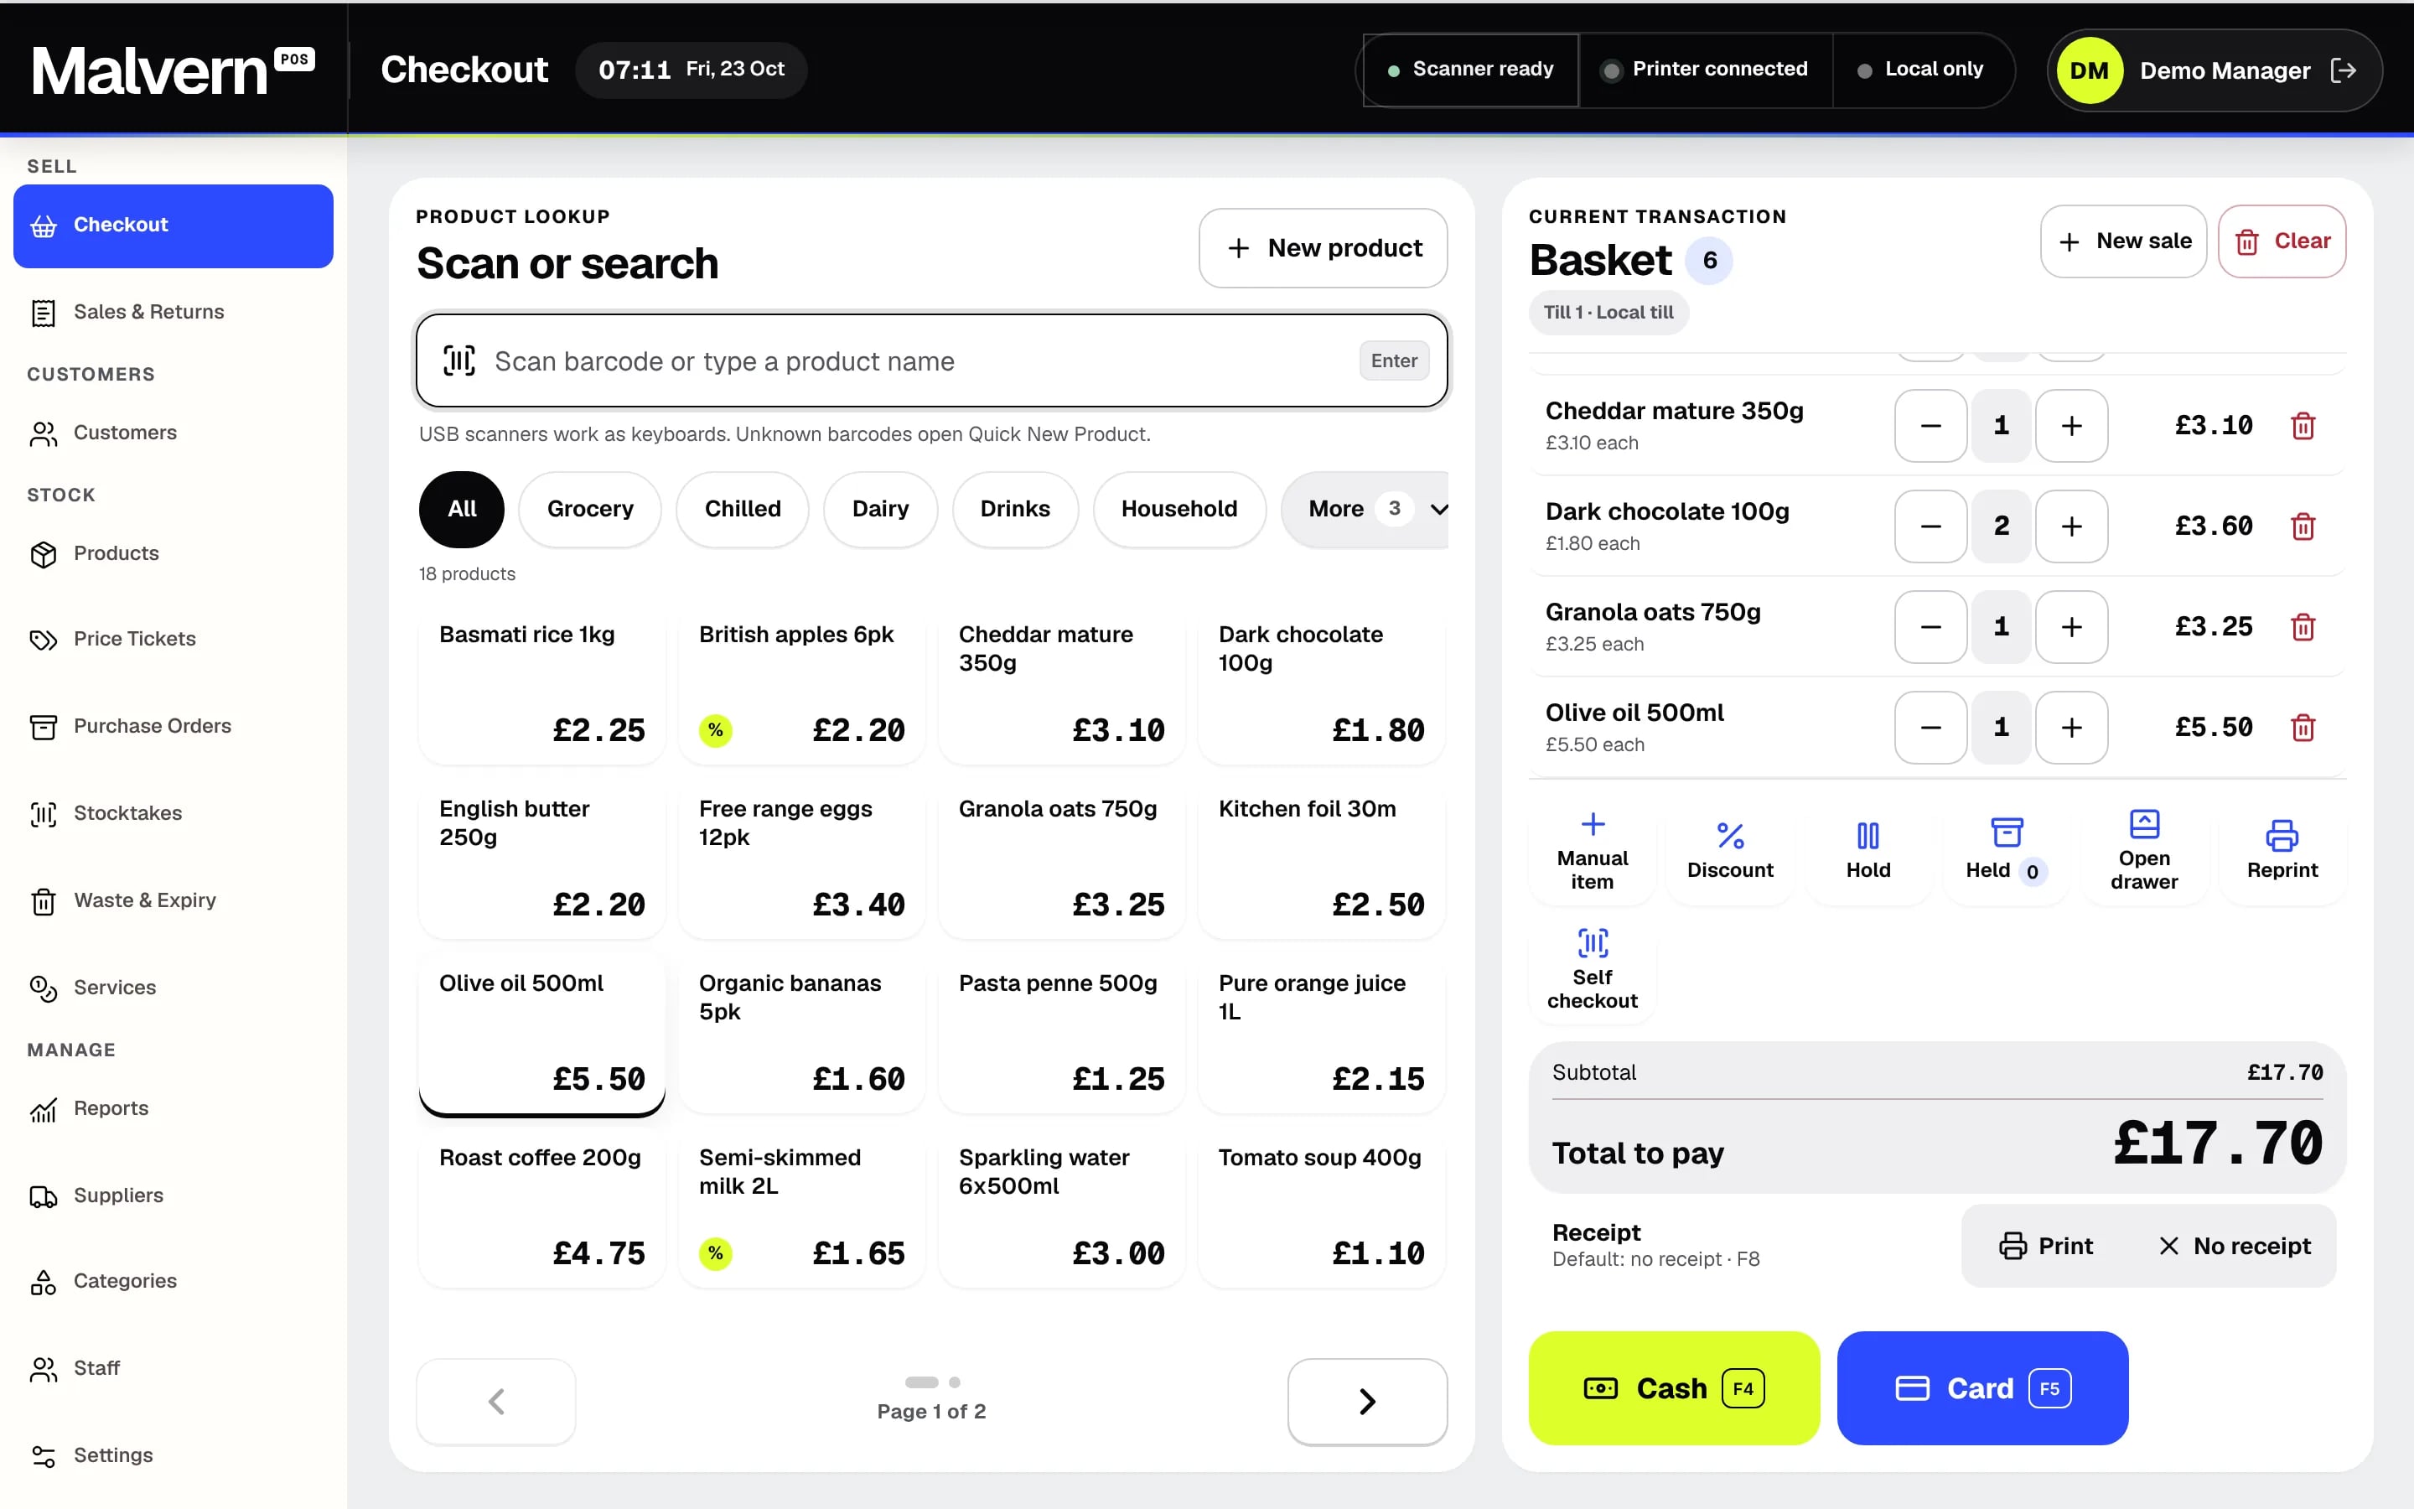
Task: Open Waste & Expiry section
Action: tap(174, 900)
